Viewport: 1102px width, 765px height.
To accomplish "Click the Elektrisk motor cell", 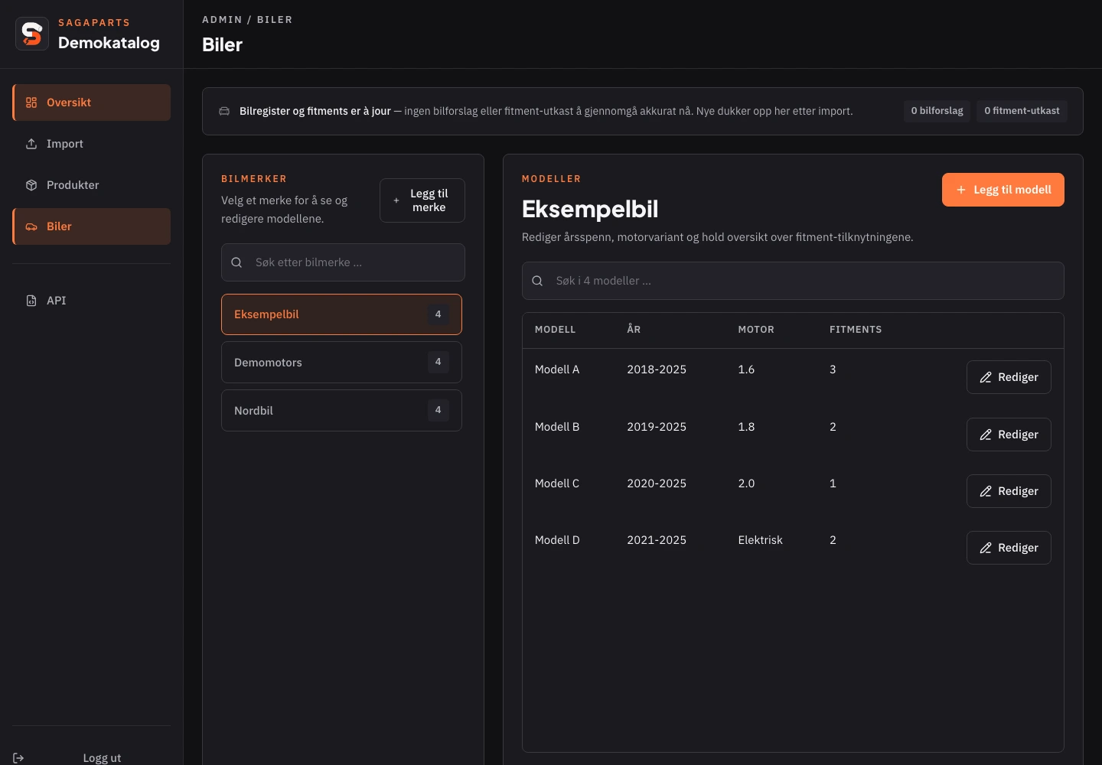I will click(x=760, y=540).
